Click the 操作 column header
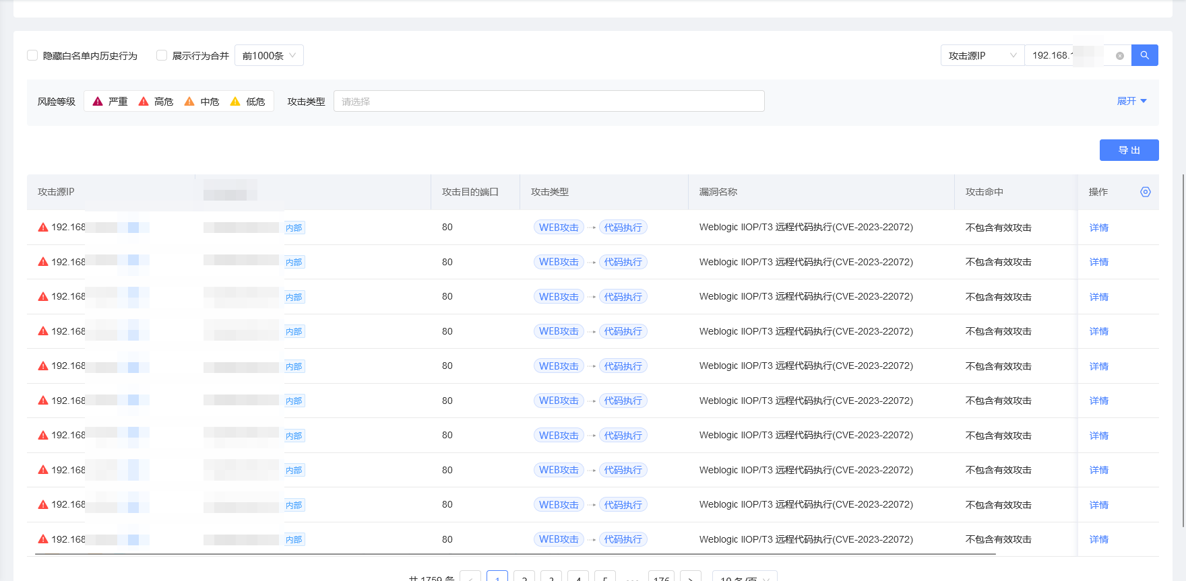Image resolution: width=1186 pixels, height=581 pixels. (x=1098, y=192)
